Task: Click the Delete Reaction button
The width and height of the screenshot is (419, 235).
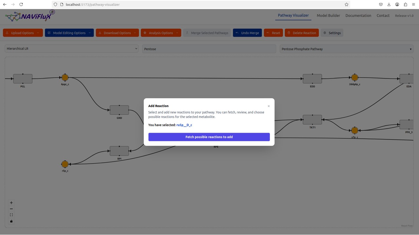Action: (301, 33)
